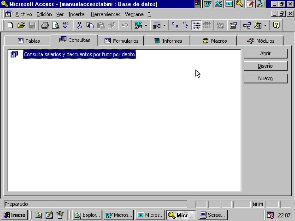Open Properties from the toolbar
The image size is (295, 221).
[x=233, y=25]
